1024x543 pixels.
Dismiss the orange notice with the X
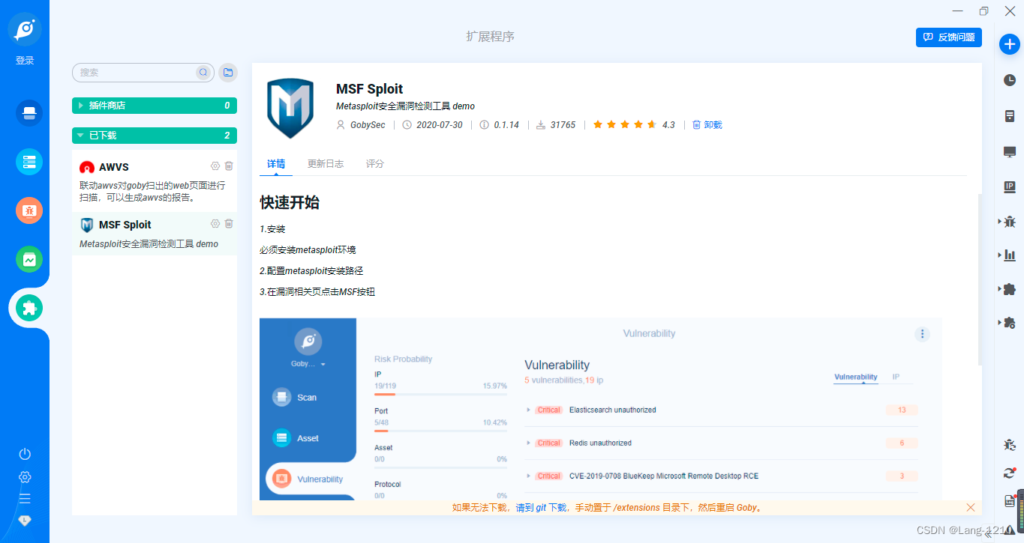pyautogui.click(x=970, y=507)
